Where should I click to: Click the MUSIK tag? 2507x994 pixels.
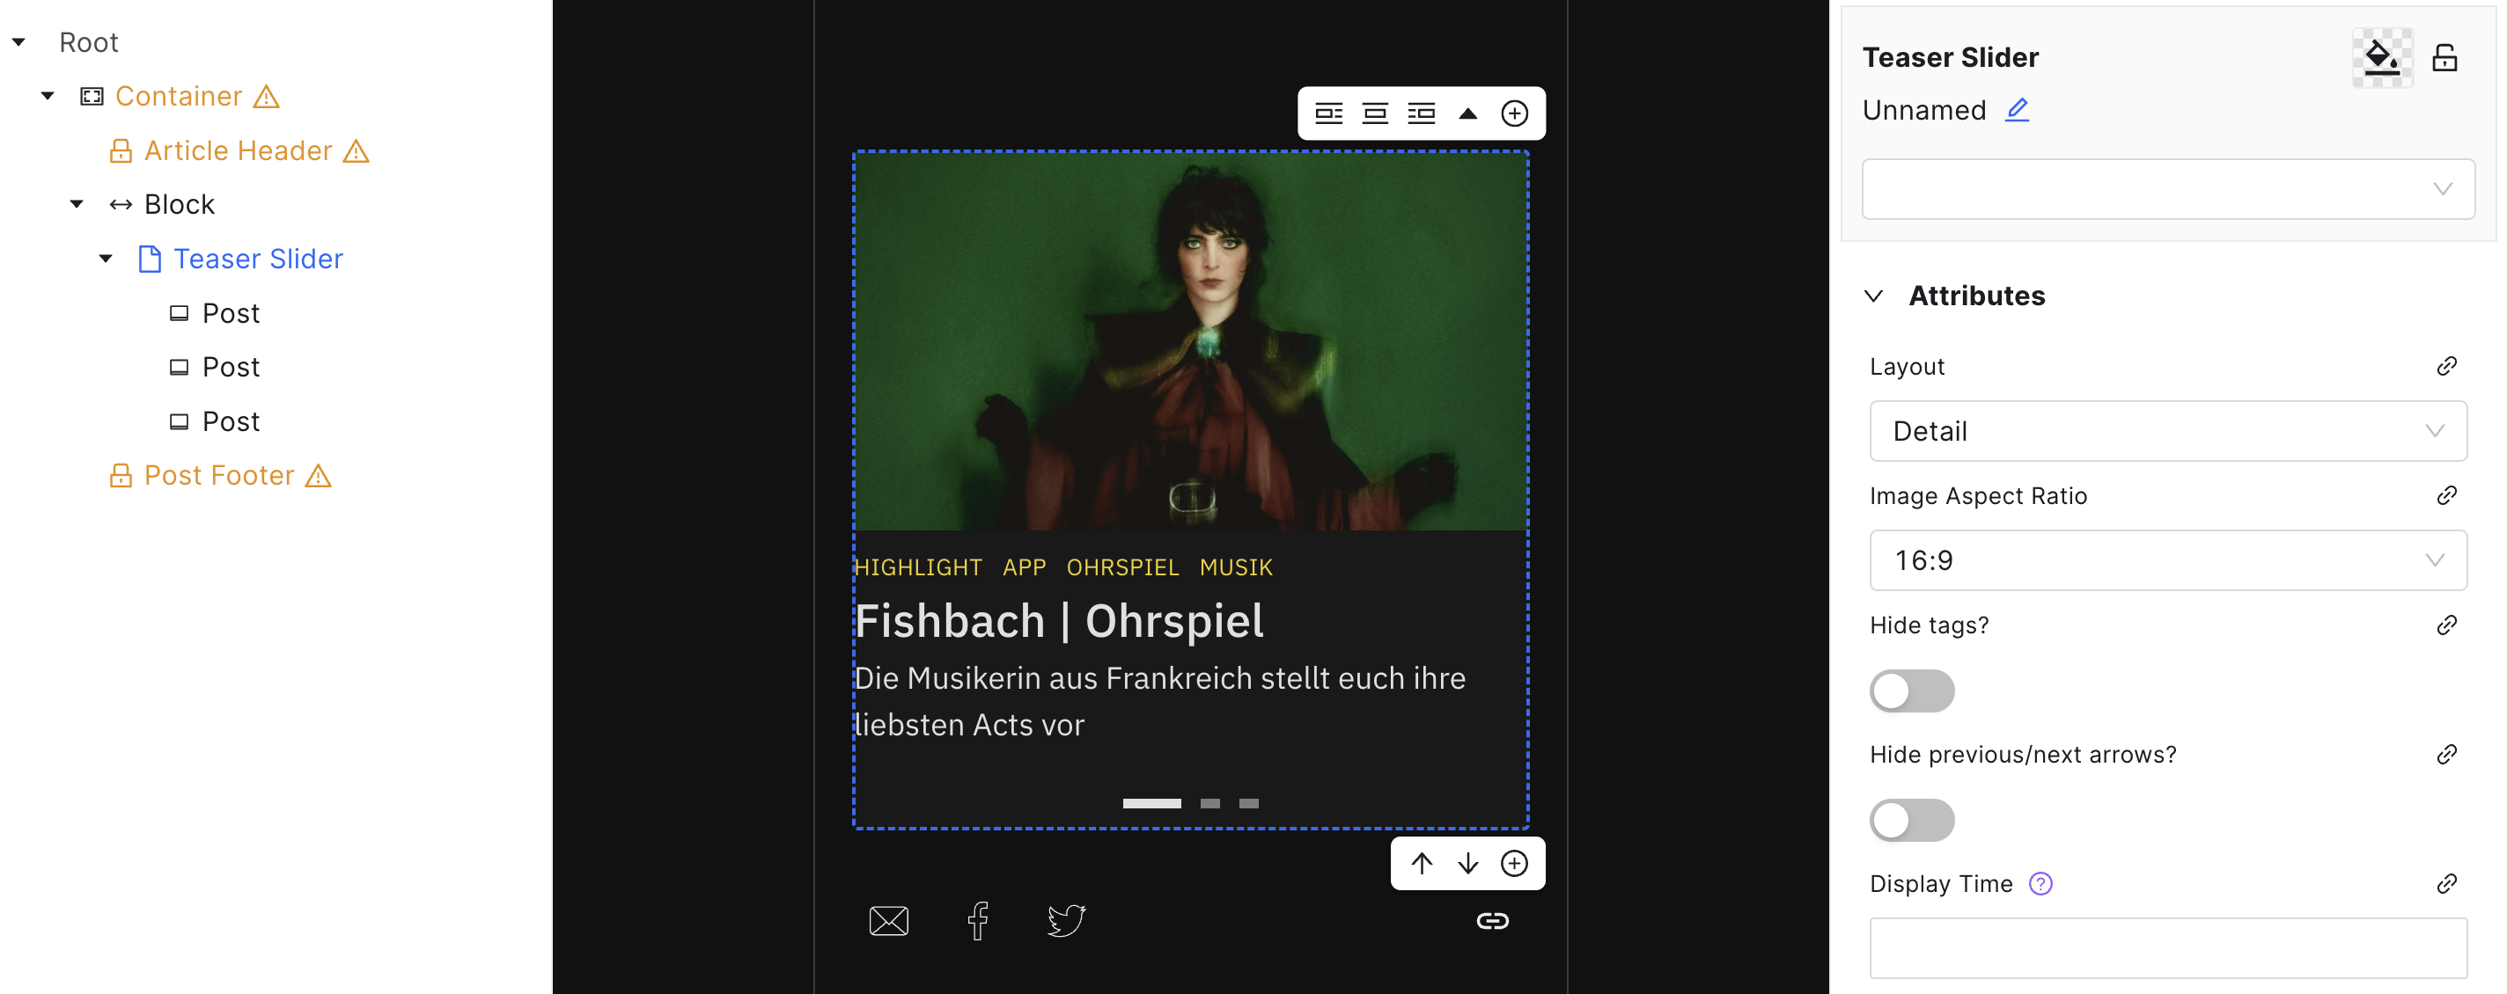pyautogui.click(x=1236, y=567)
